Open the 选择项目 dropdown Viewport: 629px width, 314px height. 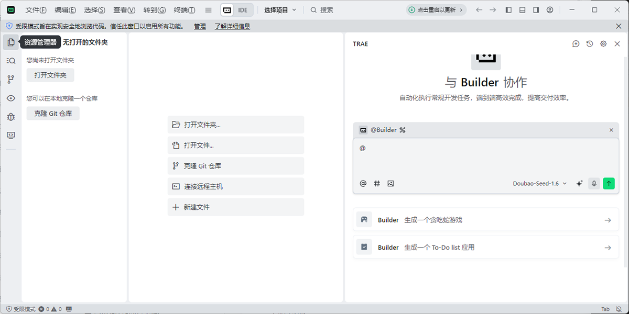tap(280, 10)
